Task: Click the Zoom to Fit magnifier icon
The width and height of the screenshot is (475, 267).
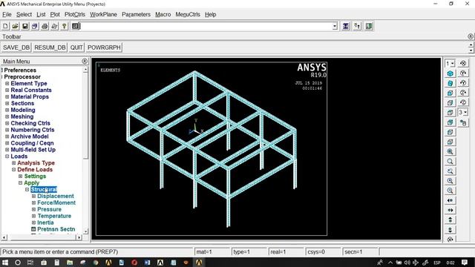Action: tap(451, 151)
